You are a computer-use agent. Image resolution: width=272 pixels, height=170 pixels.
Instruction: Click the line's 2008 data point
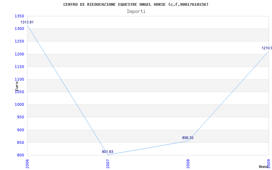pyautogui.click(x=188, y=141)
